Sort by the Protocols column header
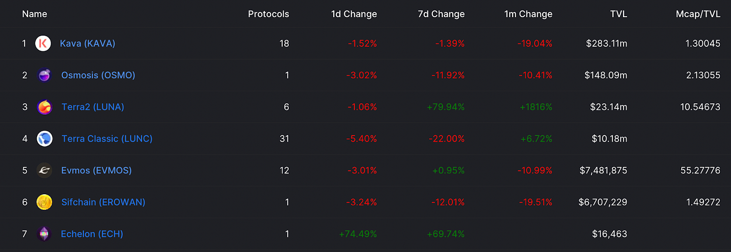 tap(268, 14)
